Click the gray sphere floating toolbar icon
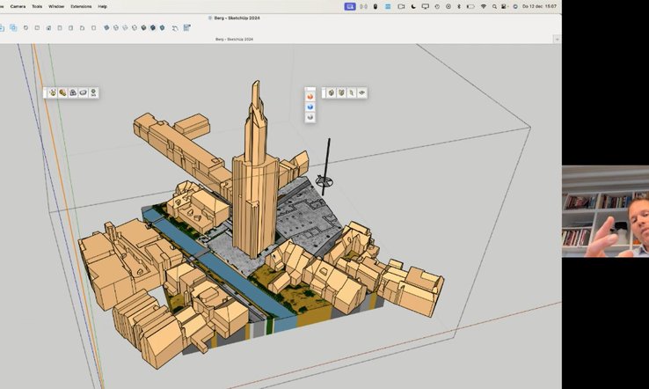 coord(310,117)
